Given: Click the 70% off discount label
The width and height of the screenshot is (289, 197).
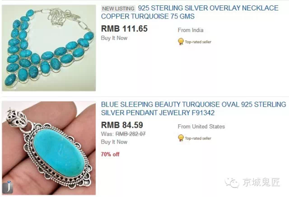Looking at the screenshot, I should coord(110,154).
